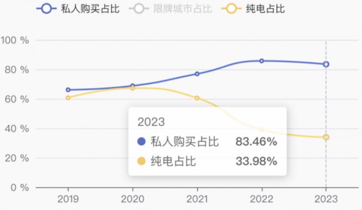The image size is (362, 210).
Task: Click the 2022 x-axis label
Action: [x=261, y=199]
